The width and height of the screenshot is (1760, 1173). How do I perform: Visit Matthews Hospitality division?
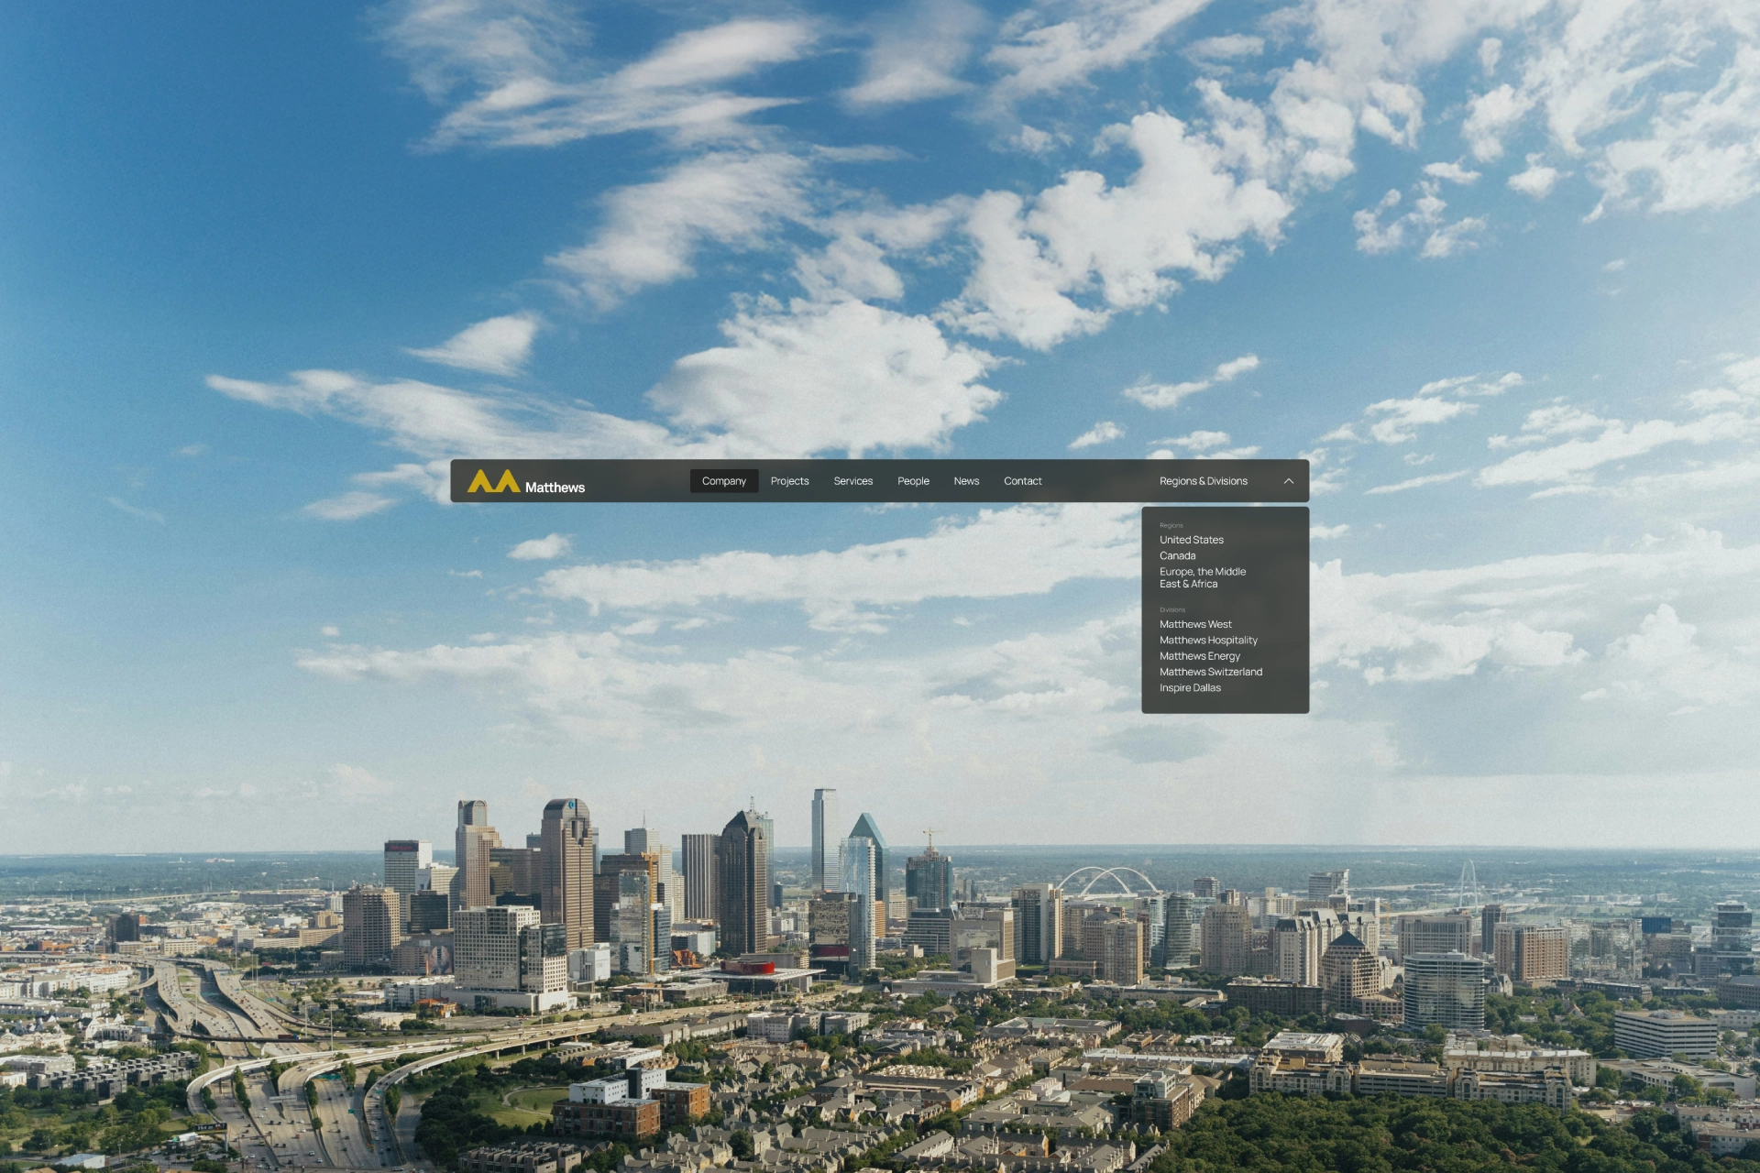tap(1208, 640)
